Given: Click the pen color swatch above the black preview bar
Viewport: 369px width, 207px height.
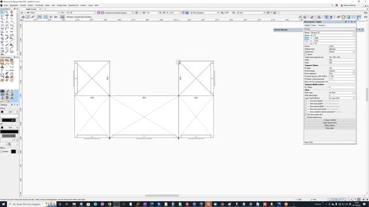Looking at the screenshot, I should pos(2,128).
